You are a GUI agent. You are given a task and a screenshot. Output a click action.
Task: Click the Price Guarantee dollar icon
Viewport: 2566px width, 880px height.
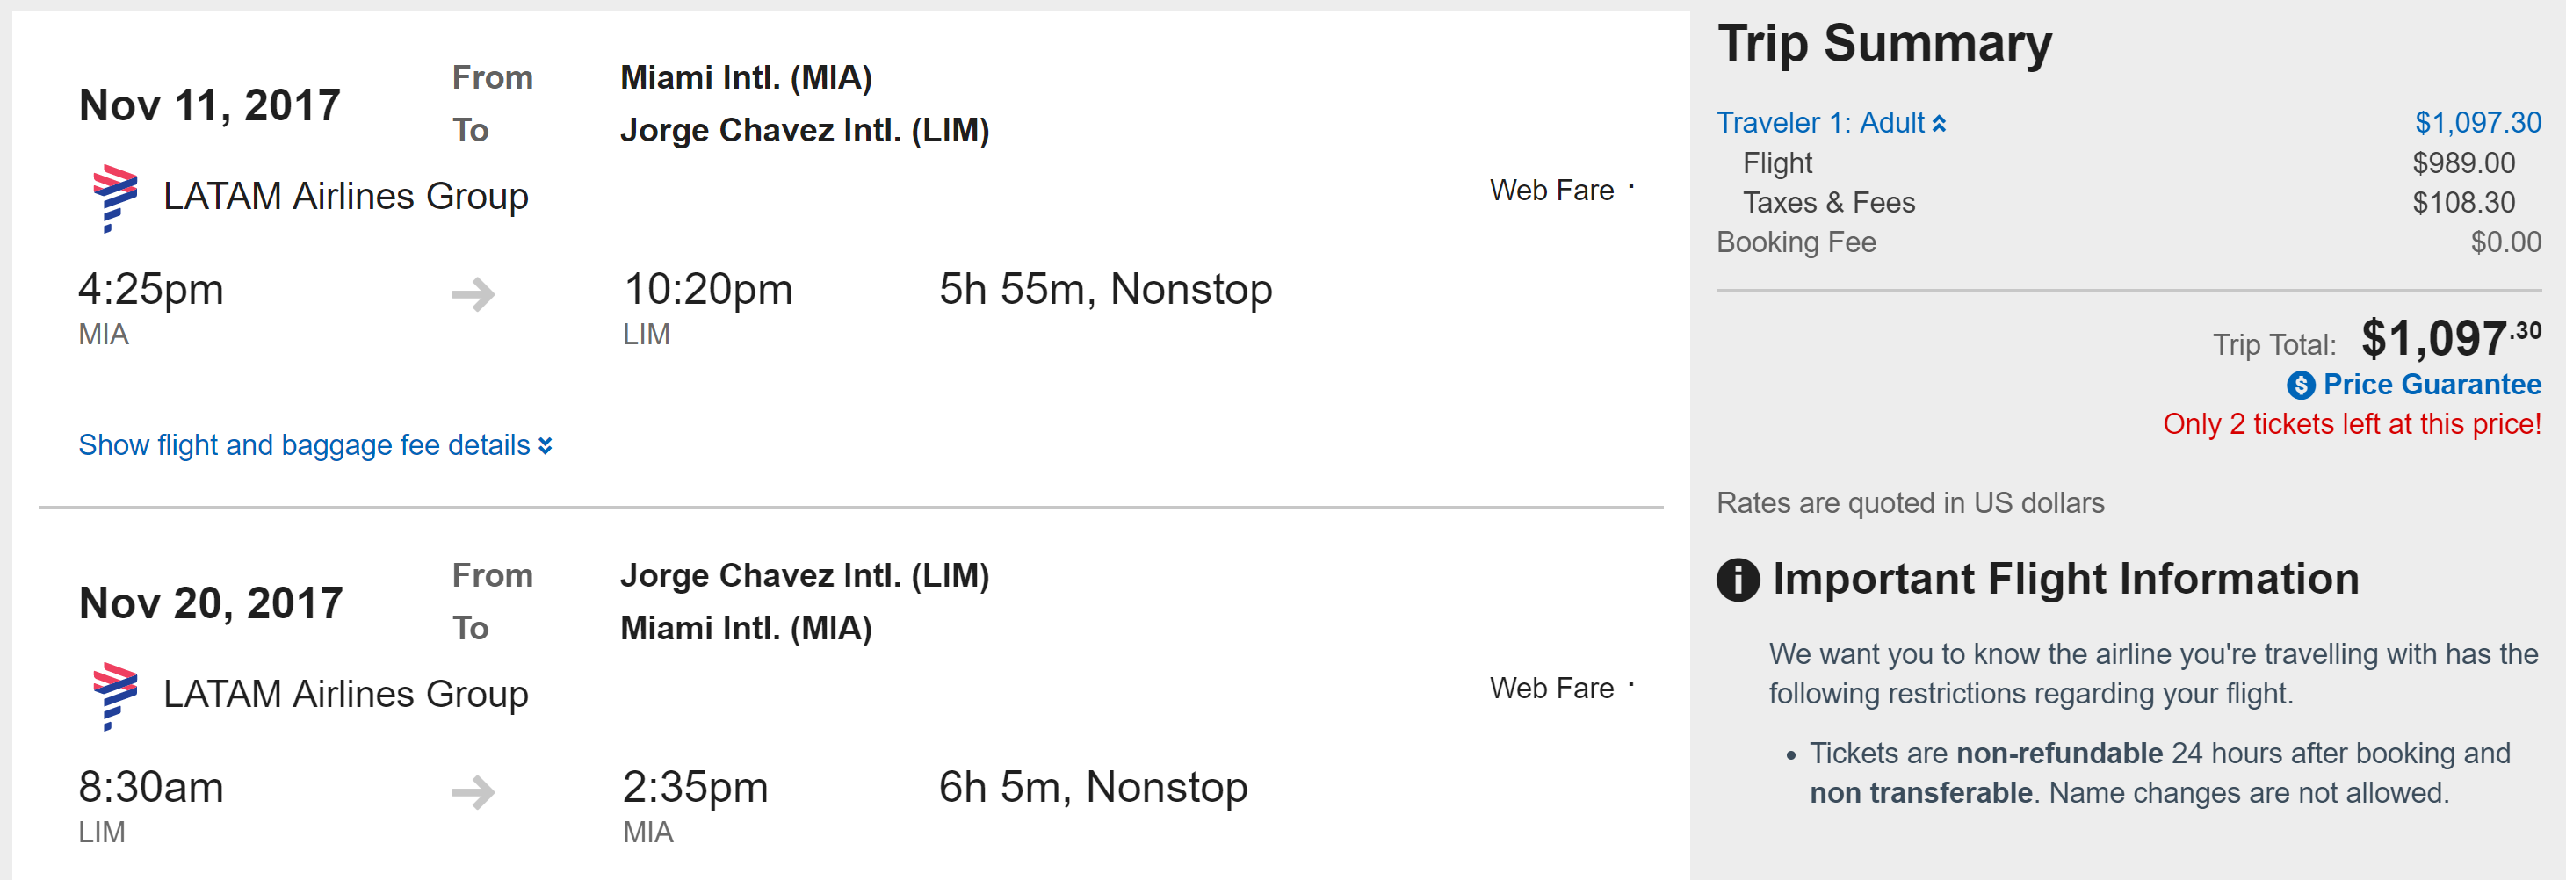(x=2300, y=386)
